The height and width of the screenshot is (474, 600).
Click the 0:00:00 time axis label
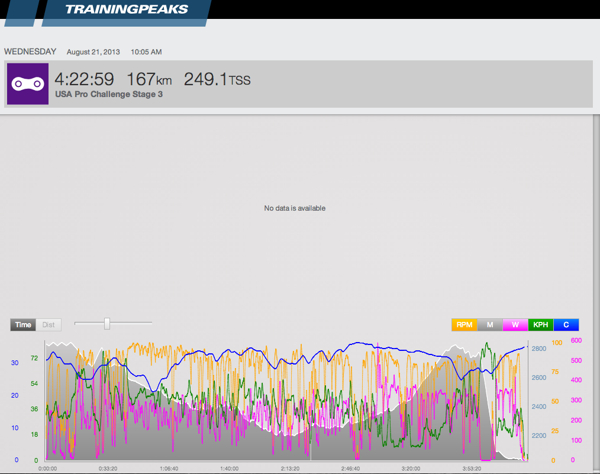[x=47, y=468]
